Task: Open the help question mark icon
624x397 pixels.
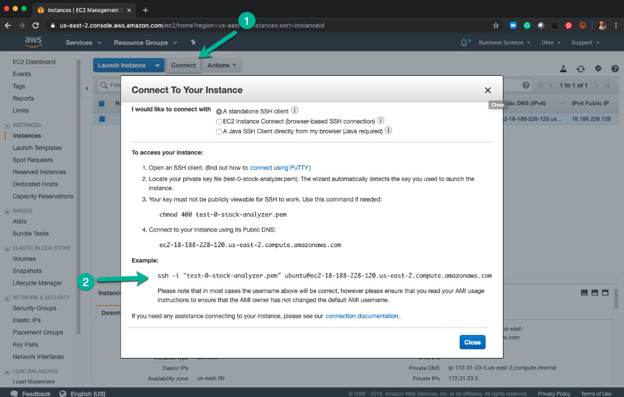Action: click(615, 68)
